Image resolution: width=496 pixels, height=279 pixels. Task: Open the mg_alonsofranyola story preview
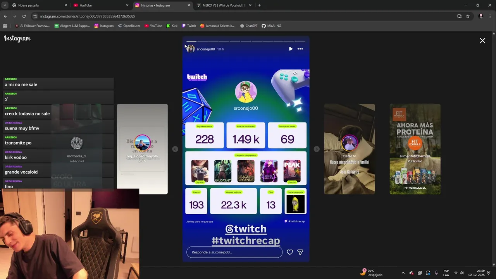pyautogui.click(x=142, y=149)
